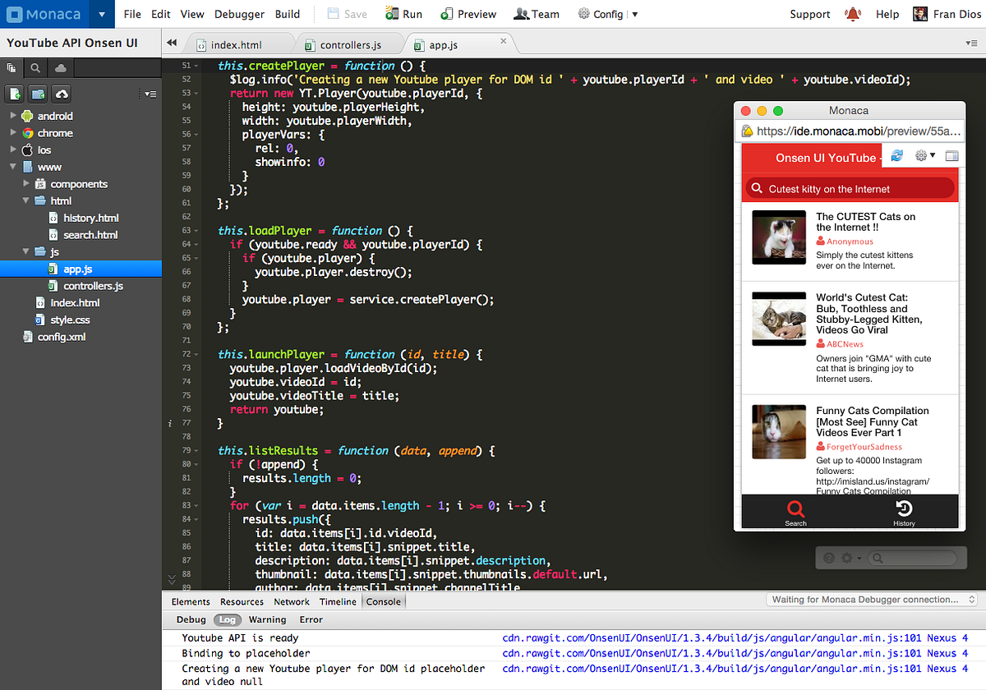This screenshot has width=986, height=690.
Task: Filter console by Log level
Action: tap(228, 620)
